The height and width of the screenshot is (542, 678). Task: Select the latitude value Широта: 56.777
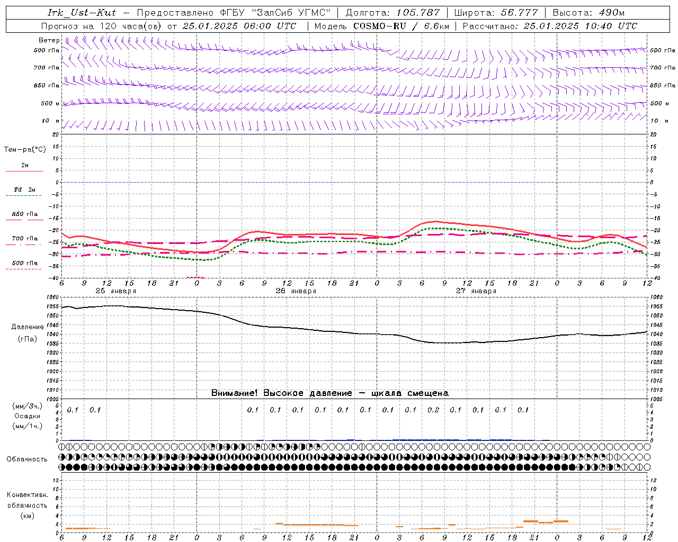point(496,13)
